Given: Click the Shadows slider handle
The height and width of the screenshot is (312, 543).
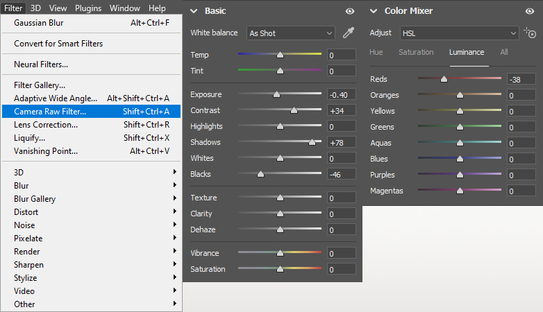Looking at the screenshot, I should click(x=312, y=142).
